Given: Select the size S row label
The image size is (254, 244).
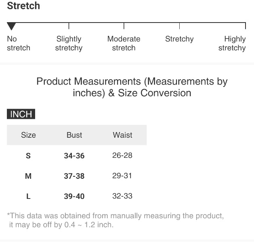Looking at the screenshot, I should 28,156.
